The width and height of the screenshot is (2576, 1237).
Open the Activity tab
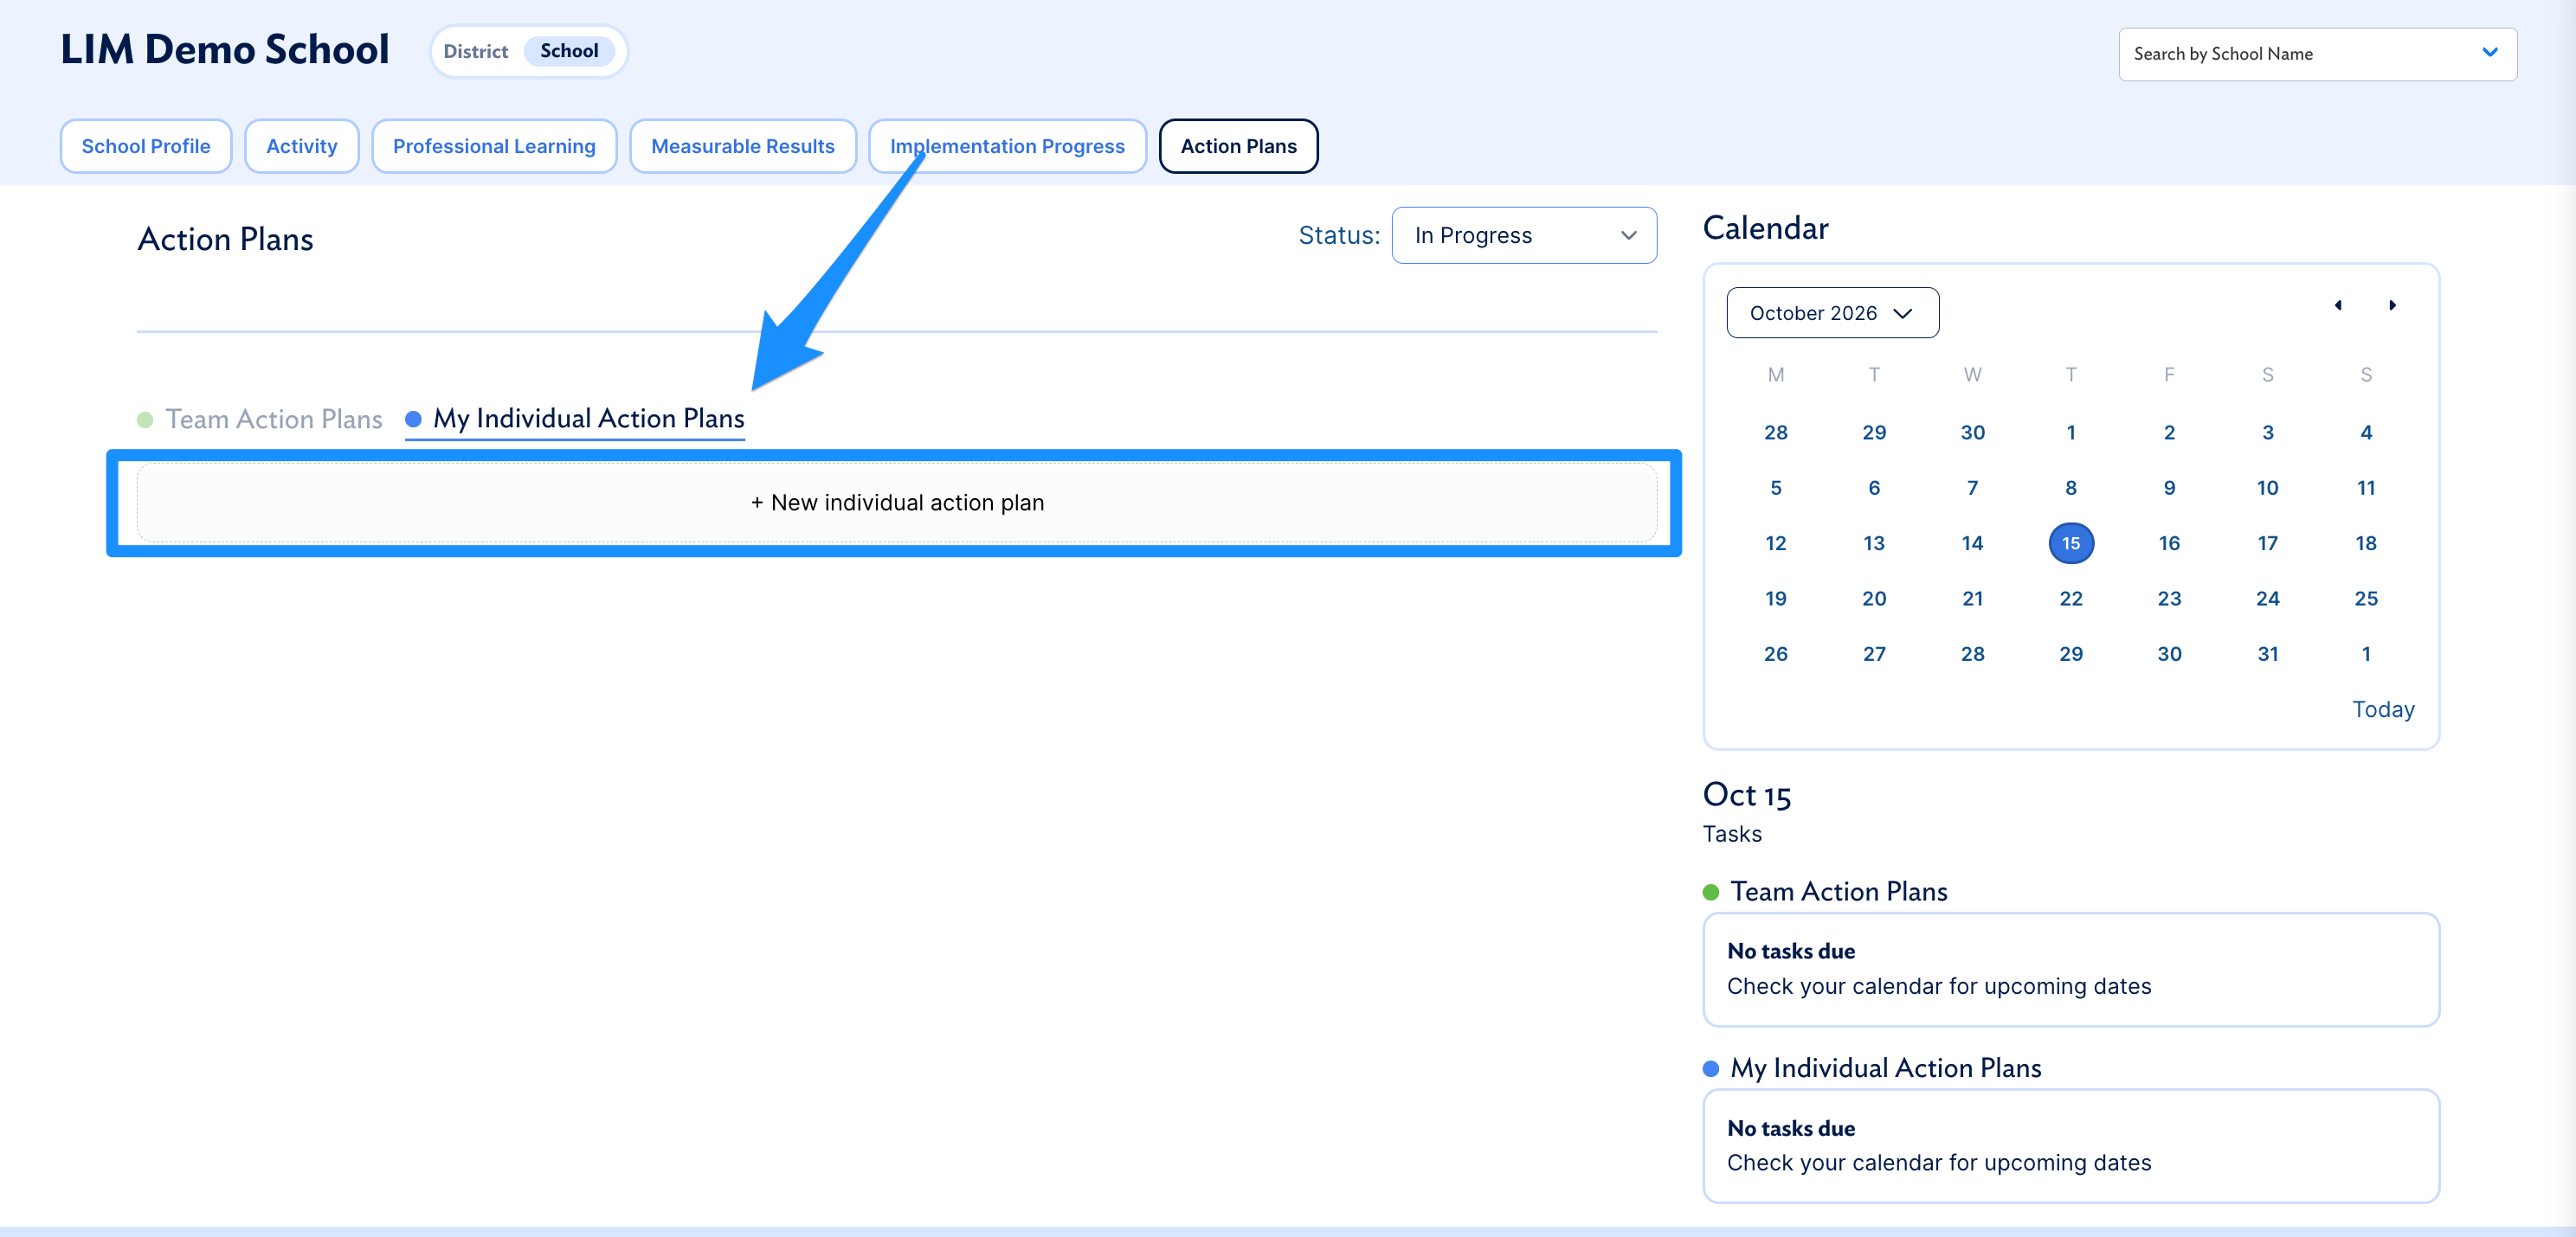click(302, 146)
